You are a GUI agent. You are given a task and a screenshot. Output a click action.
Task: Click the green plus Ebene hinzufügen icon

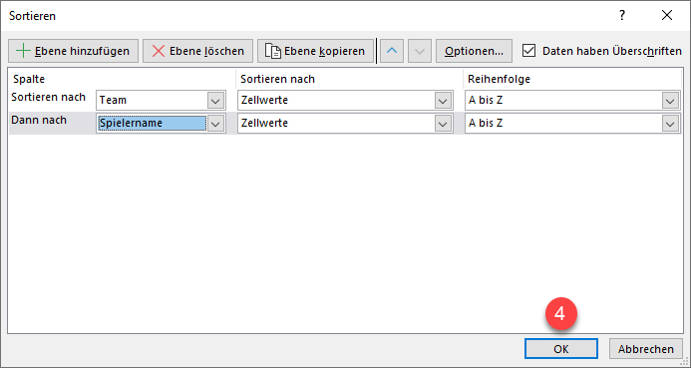[23, 51]
